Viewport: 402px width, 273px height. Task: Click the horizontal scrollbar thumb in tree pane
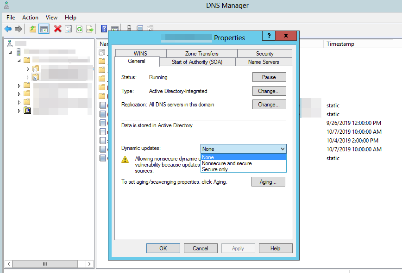point(45,264)
